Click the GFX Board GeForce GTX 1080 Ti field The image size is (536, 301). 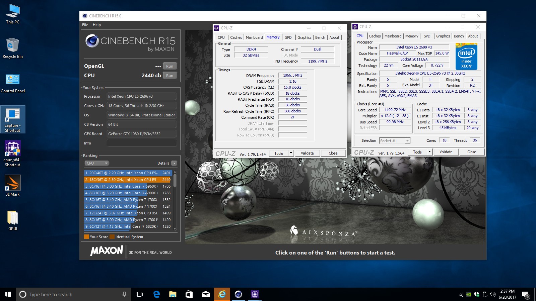[x=142, y=134]
